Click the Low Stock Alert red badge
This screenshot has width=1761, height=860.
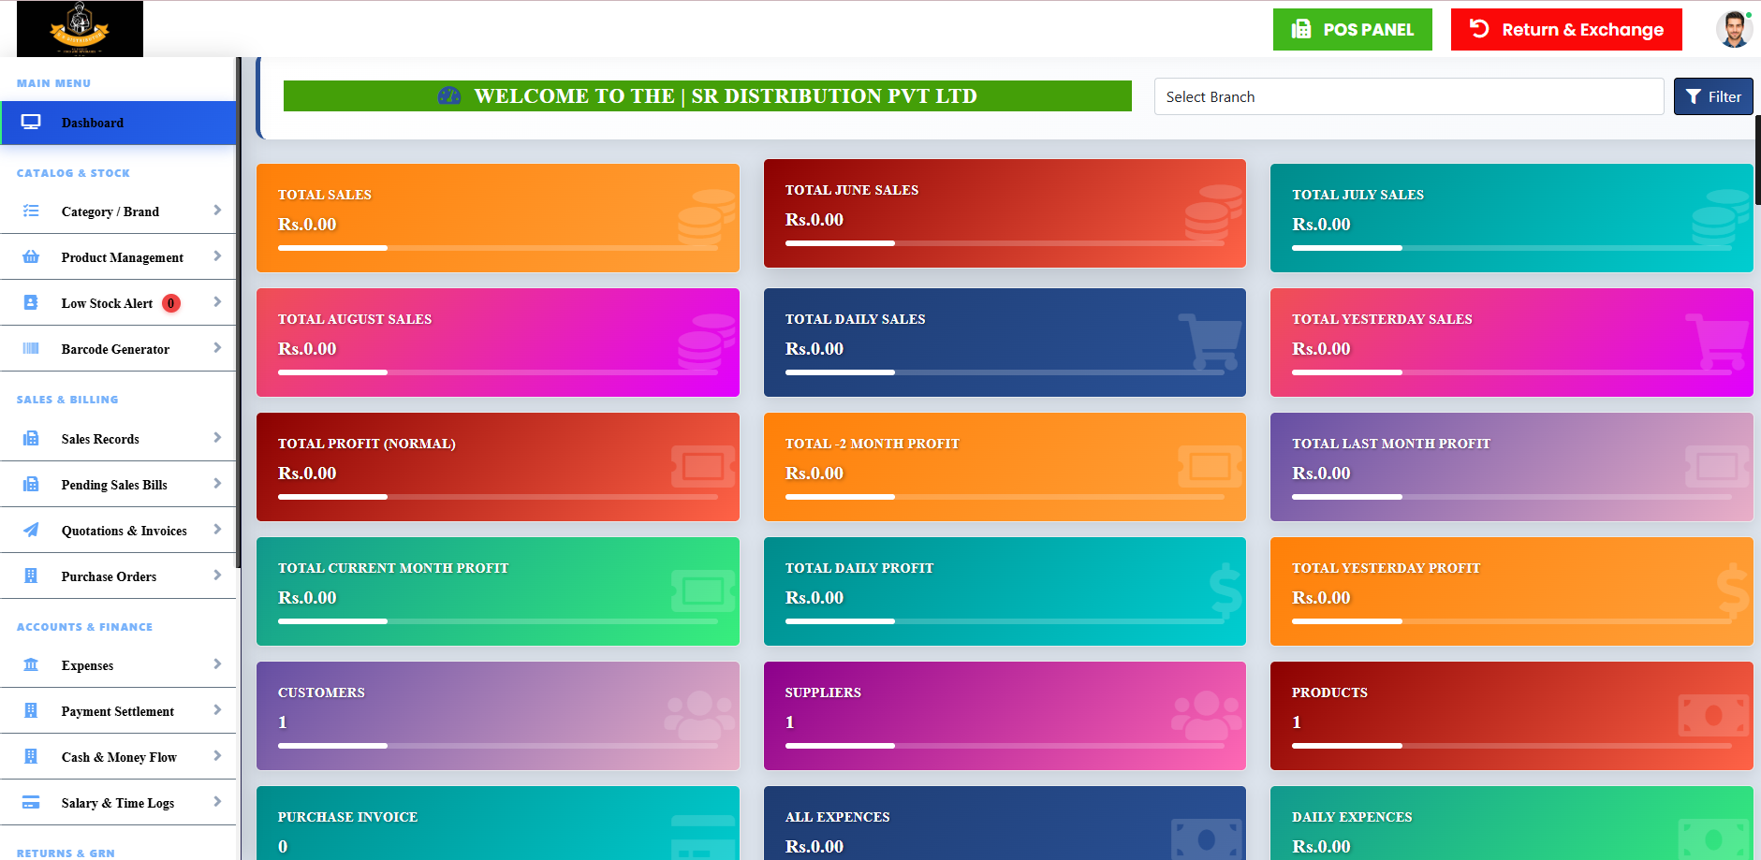click(171, 303)
